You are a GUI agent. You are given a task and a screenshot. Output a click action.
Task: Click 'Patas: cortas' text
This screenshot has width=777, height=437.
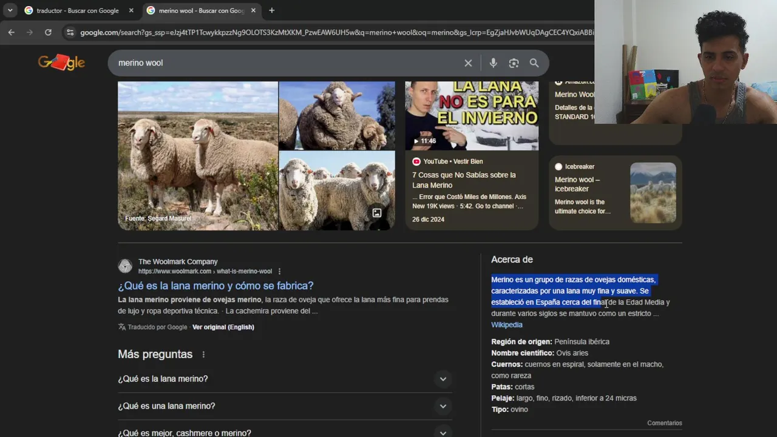point(512,387)
